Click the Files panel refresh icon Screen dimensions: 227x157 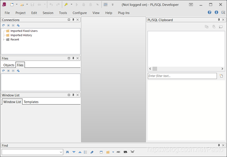(3, 71)
